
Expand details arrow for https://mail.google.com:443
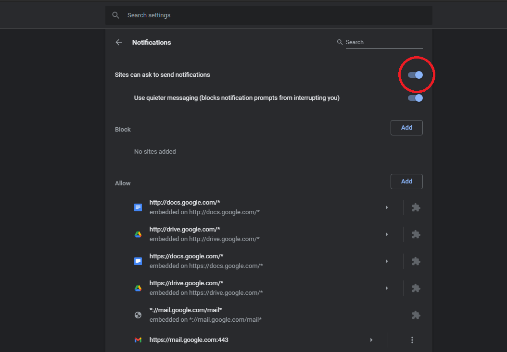(x=371, y=340)
